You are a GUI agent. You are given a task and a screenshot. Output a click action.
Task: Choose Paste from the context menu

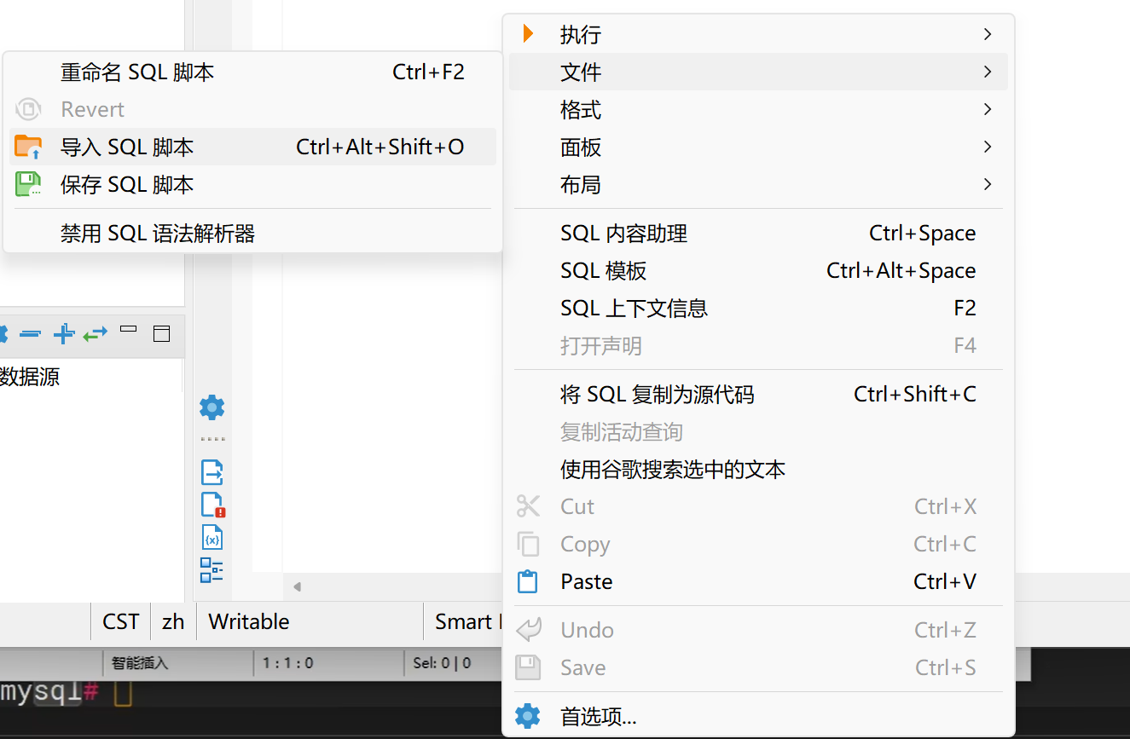pos(587,582)
